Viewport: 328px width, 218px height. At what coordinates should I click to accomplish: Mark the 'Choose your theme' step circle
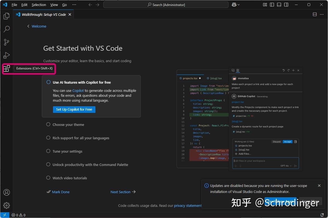[48, 125]
